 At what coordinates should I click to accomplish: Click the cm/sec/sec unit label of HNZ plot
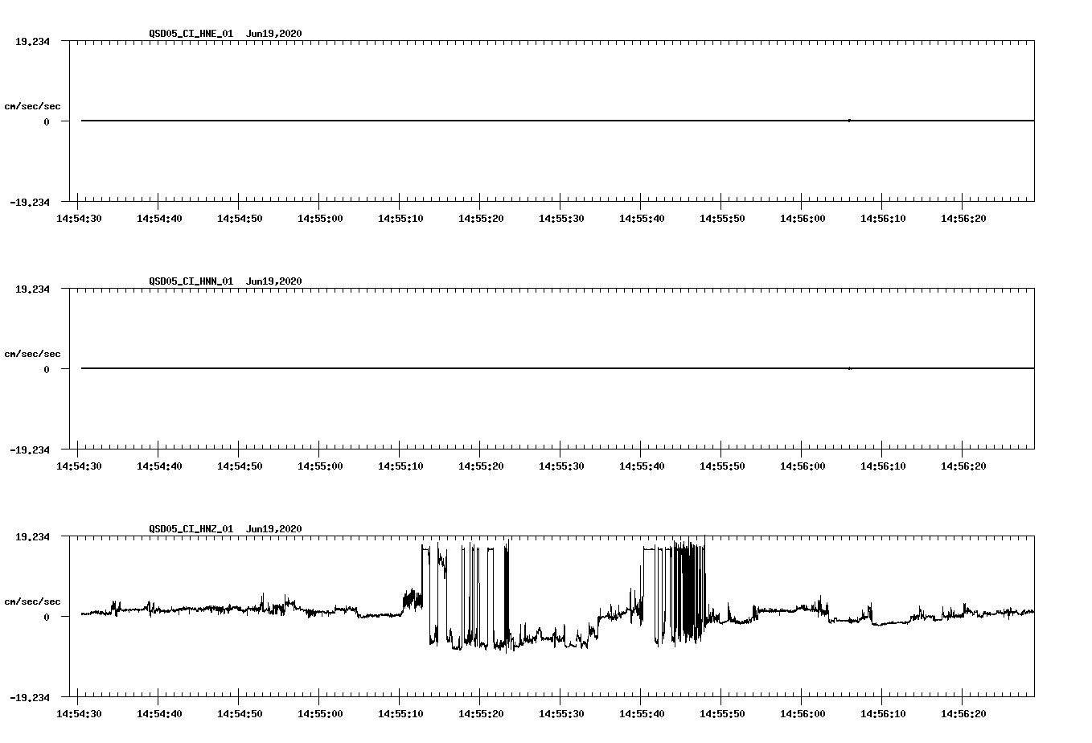tap(32, 602)
